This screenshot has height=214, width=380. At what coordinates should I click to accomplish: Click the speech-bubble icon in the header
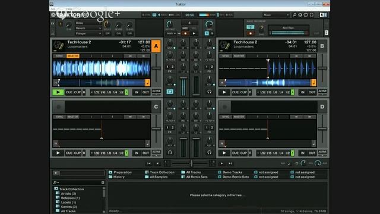coord(306,15)
